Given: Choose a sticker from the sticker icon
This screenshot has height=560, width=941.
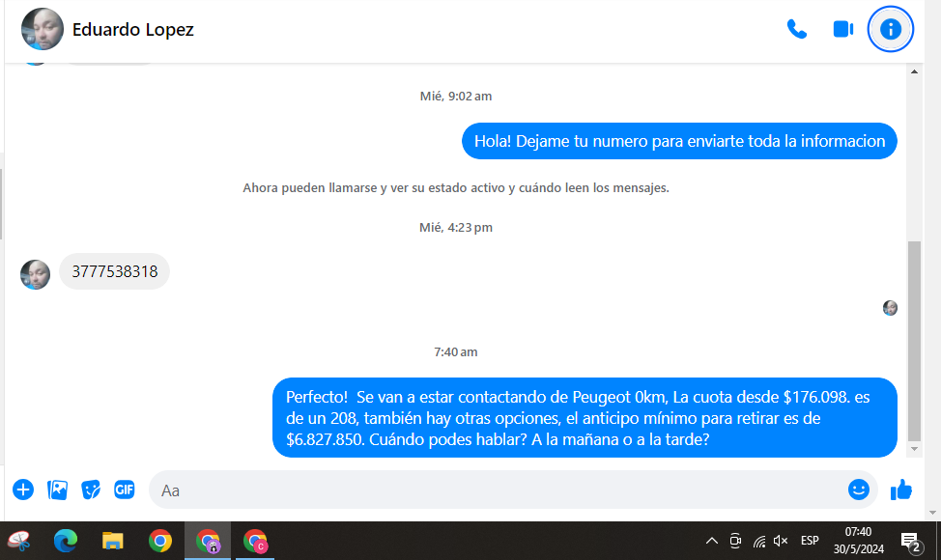Looking at the screenshot, I should [x=91, y=490].
